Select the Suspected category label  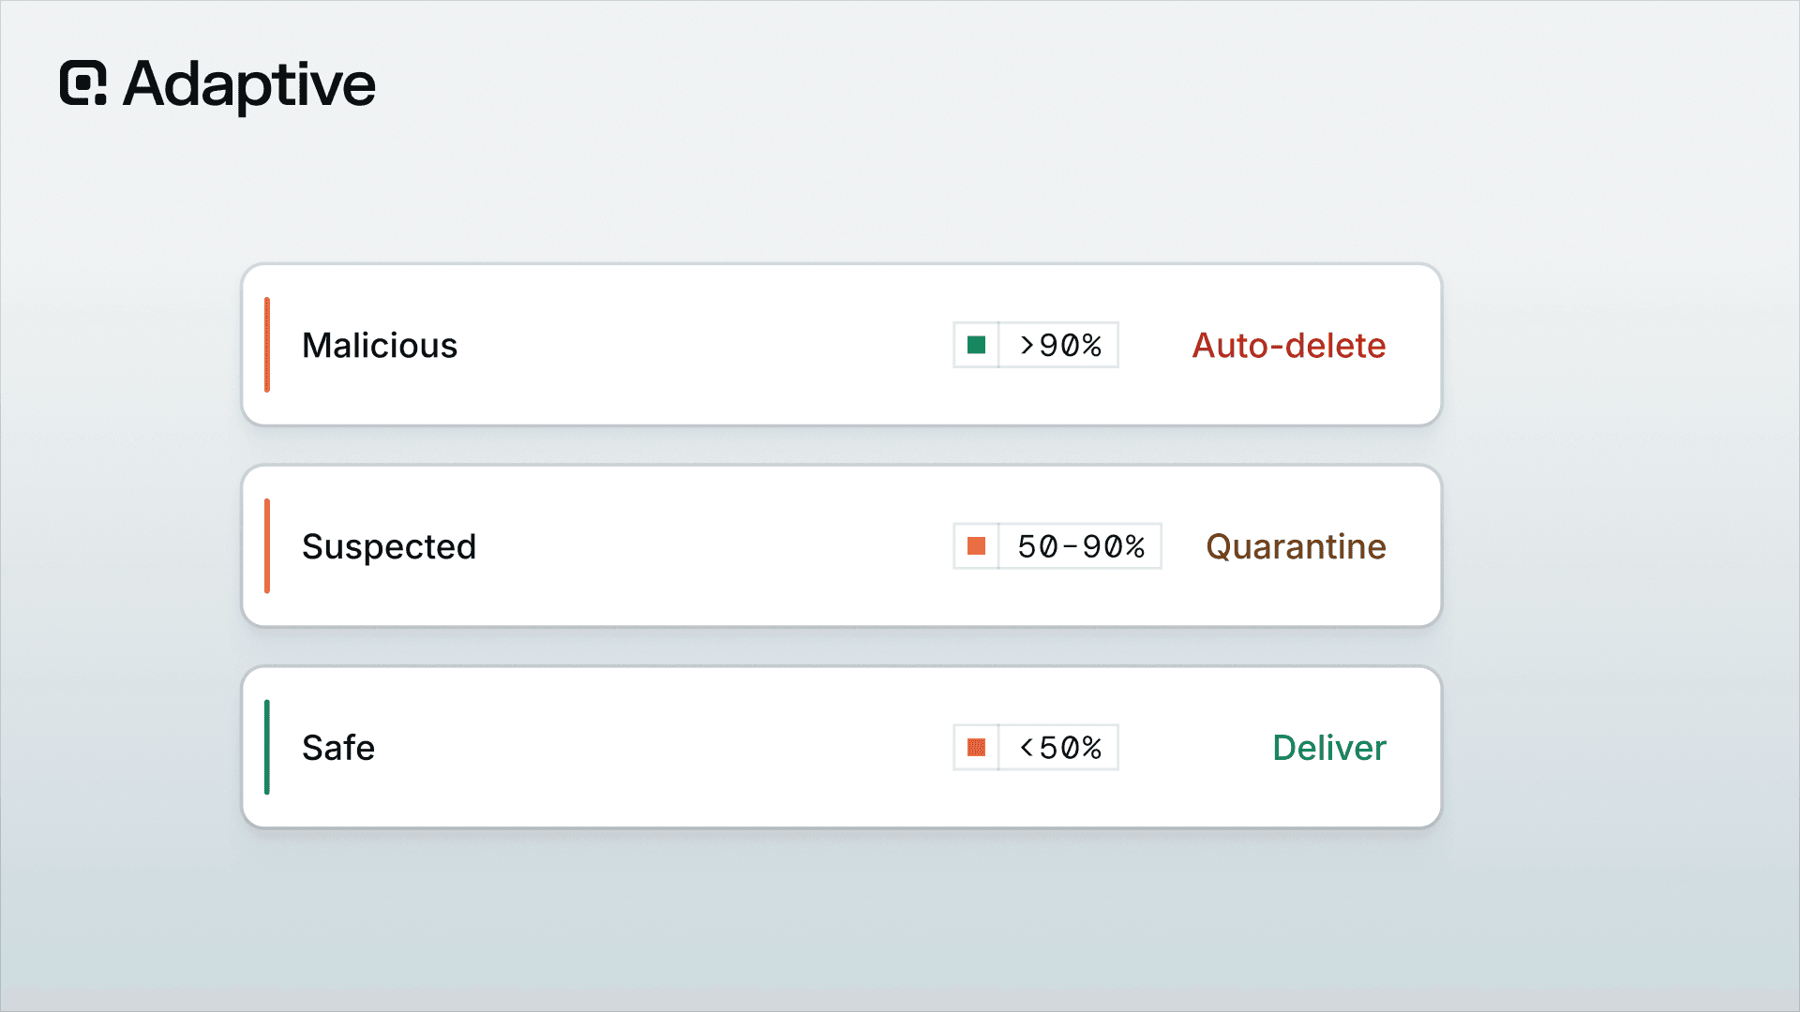coord(389,547)
